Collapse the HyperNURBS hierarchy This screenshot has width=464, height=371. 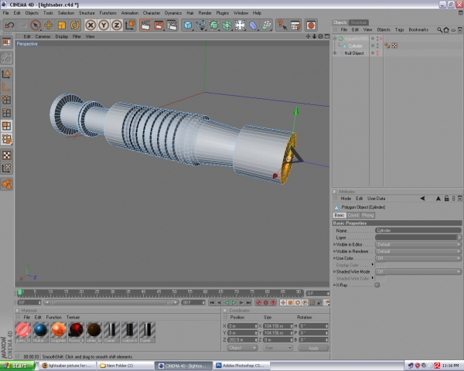pyautogui.click(x=335, y=39)
